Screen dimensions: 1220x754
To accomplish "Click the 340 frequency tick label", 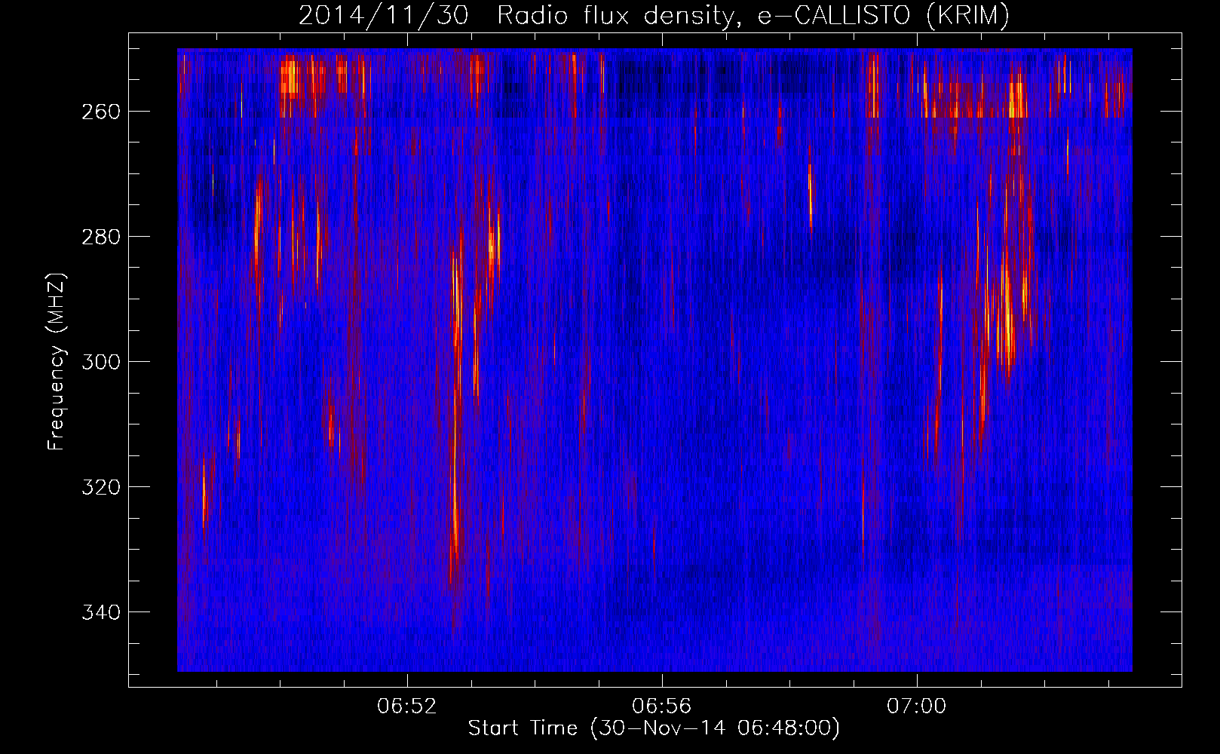I will point(101,612).
